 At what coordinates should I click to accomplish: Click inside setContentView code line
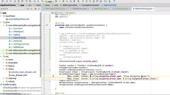[79, 61]
